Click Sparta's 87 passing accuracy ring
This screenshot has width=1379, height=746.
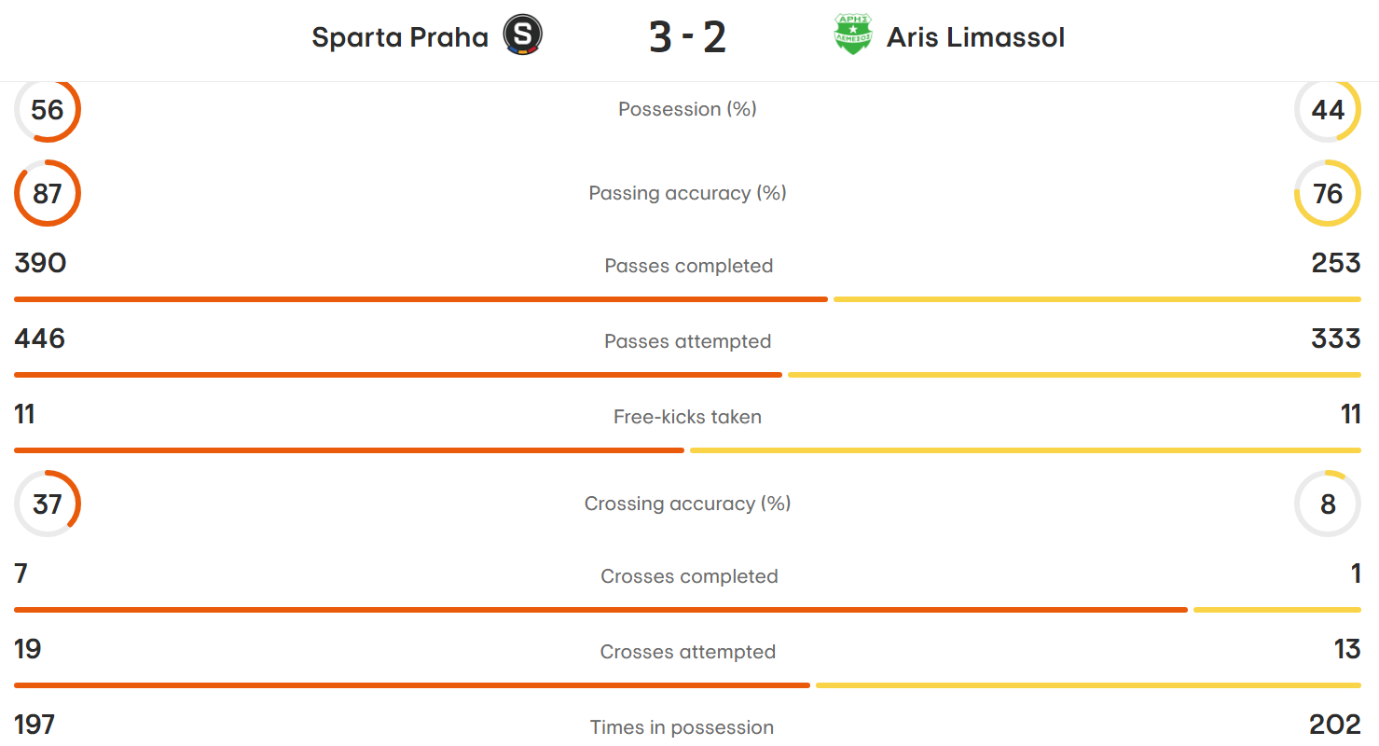pos(48,193)
